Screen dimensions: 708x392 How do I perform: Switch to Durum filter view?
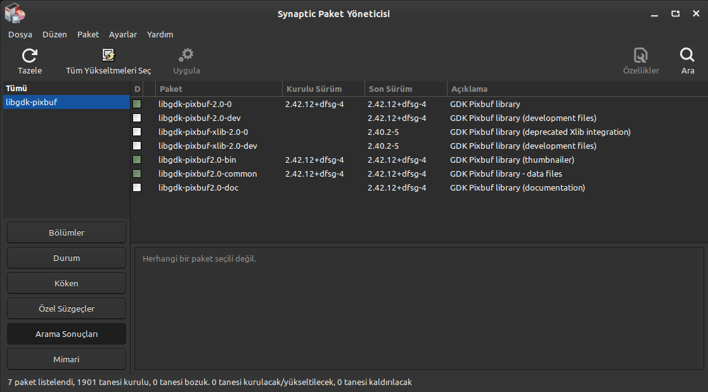[x=67, y=258]
